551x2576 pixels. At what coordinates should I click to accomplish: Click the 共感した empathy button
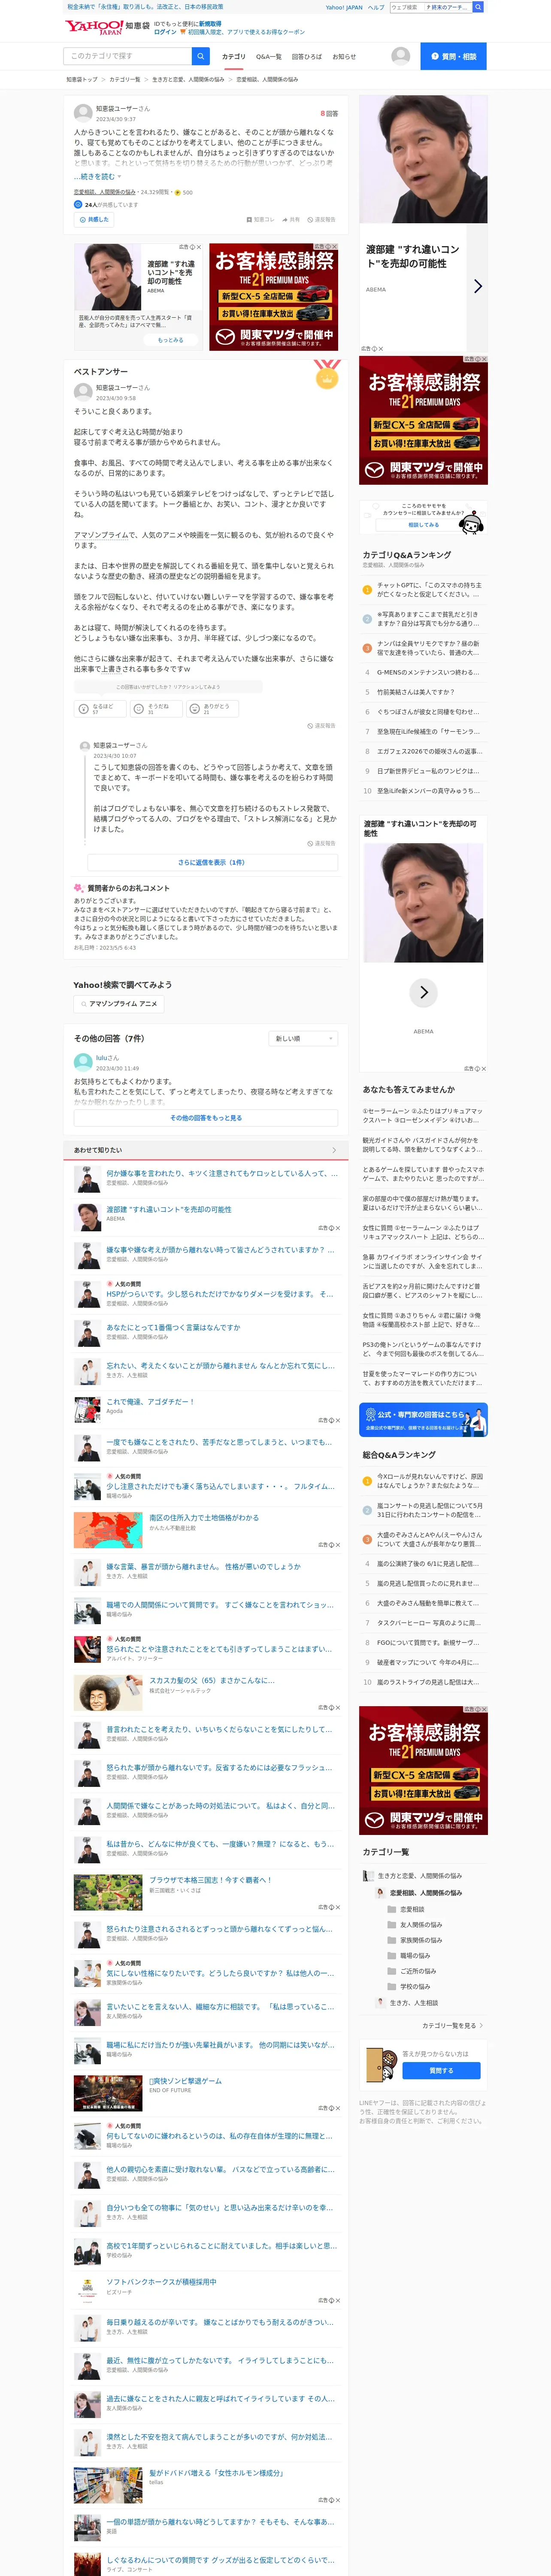pyautogui.click(x=94, y=219)
